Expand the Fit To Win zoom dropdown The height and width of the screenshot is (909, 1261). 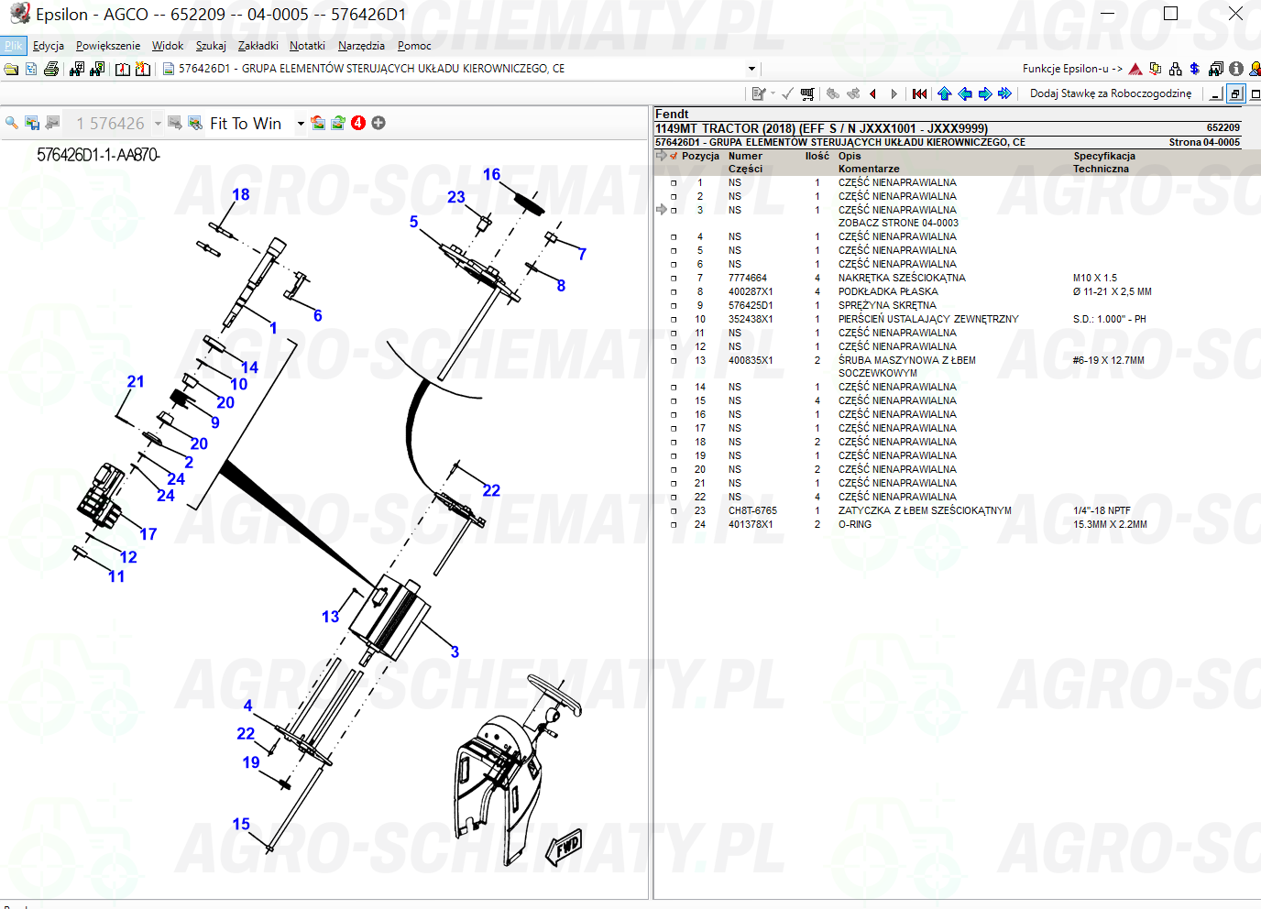301,124
